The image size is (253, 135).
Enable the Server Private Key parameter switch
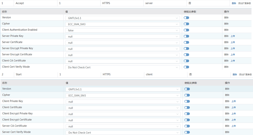point(186,36)
